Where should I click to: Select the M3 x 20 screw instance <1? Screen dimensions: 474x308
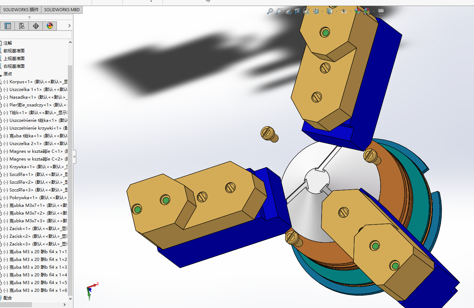[x=35, y=251]
